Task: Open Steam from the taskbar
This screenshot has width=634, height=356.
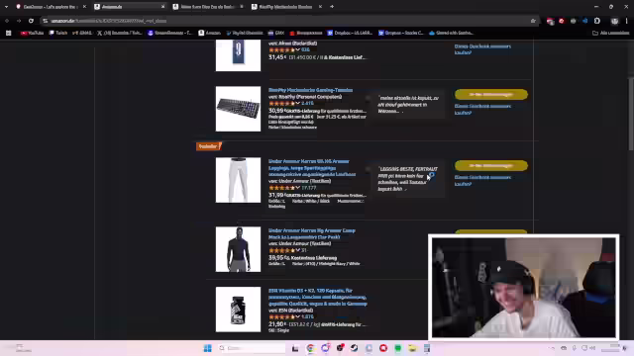Action: pyautogui.click(x=355, y=348)
